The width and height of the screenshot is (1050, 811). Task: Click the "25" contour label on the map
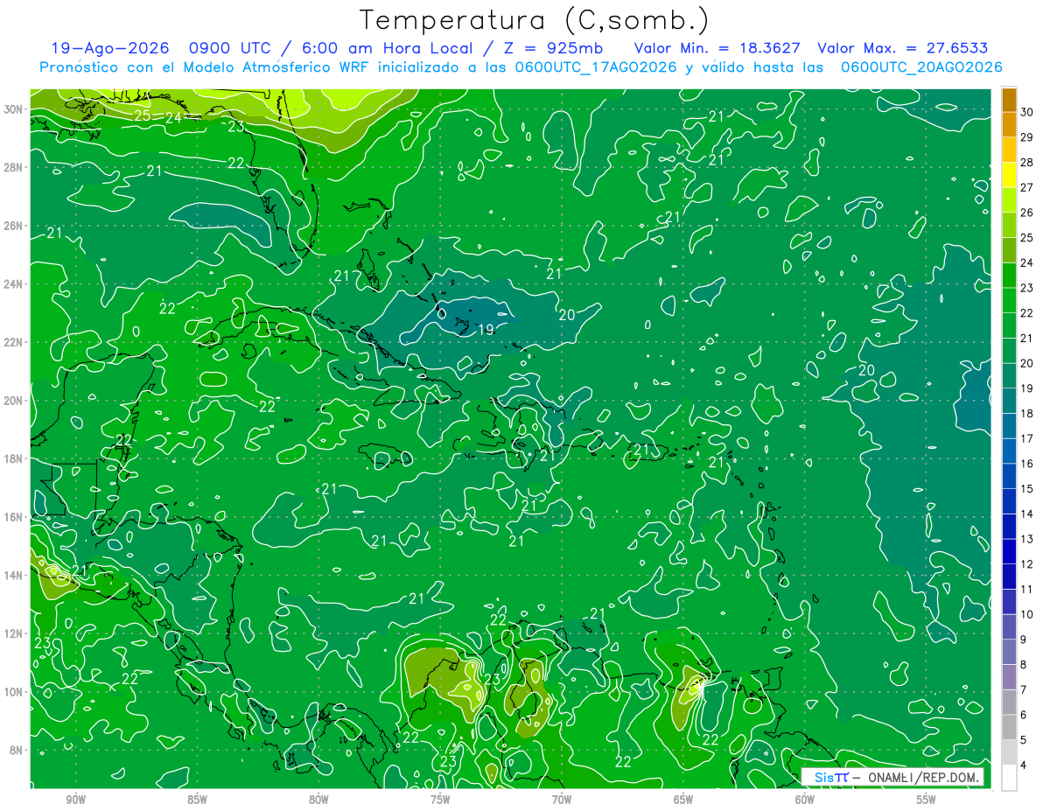point(143,115)
